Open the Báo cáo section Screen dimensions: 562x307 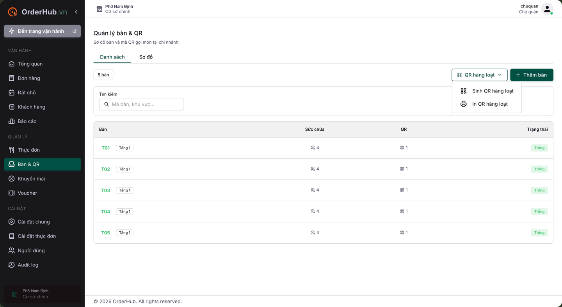(x=42, y=121)
